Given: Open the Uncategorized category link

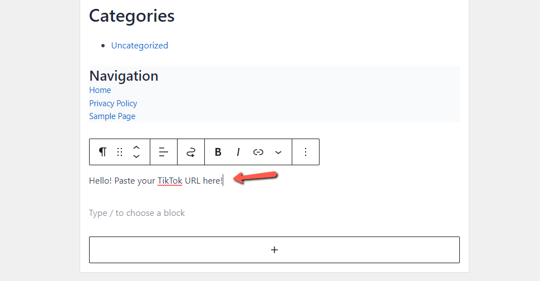Looking at the screenshot, I should 140,46.
